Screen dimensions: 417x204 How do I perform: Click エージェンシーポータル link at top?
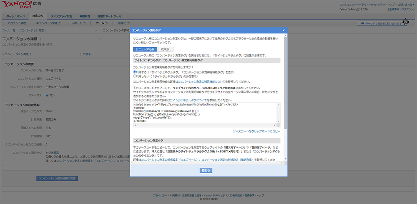point(354,5)
